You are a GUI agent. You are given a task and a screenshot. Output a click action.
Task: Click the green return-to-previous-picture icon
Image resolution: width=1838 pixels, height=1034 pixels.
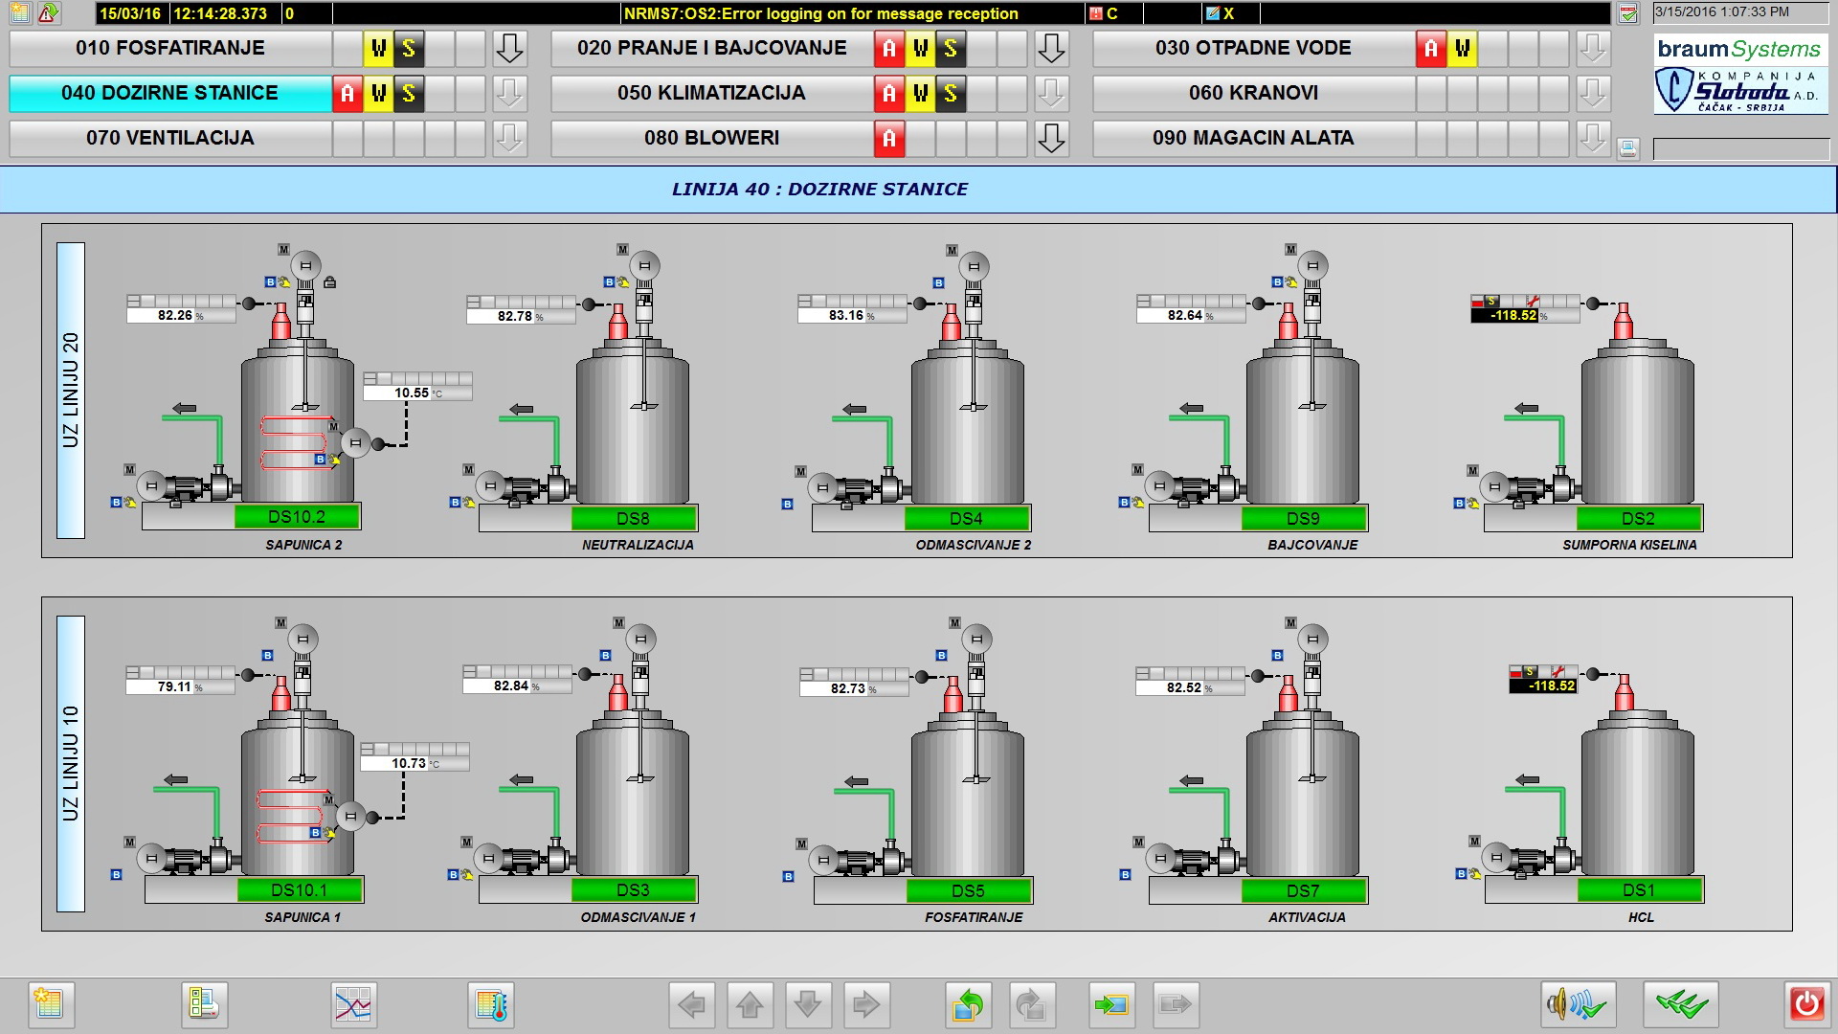click(968, 1004)
